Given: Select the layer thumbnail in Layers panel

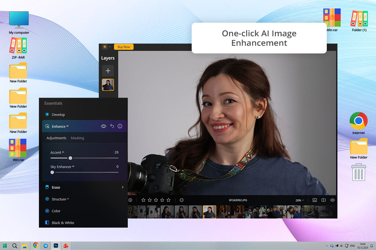Looking at the screenshot, I should (x=108, y=85).
